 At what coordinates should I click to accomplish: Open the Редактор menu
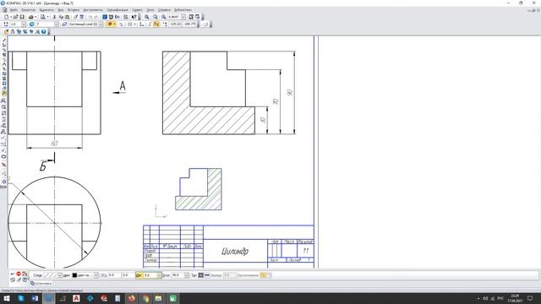(x=28, y=10)
